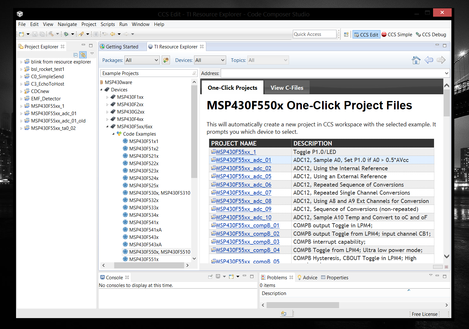The height and width of the screenshot is (329, 469).
Task: Save the current file via the save icon
Action: point(35,34)
